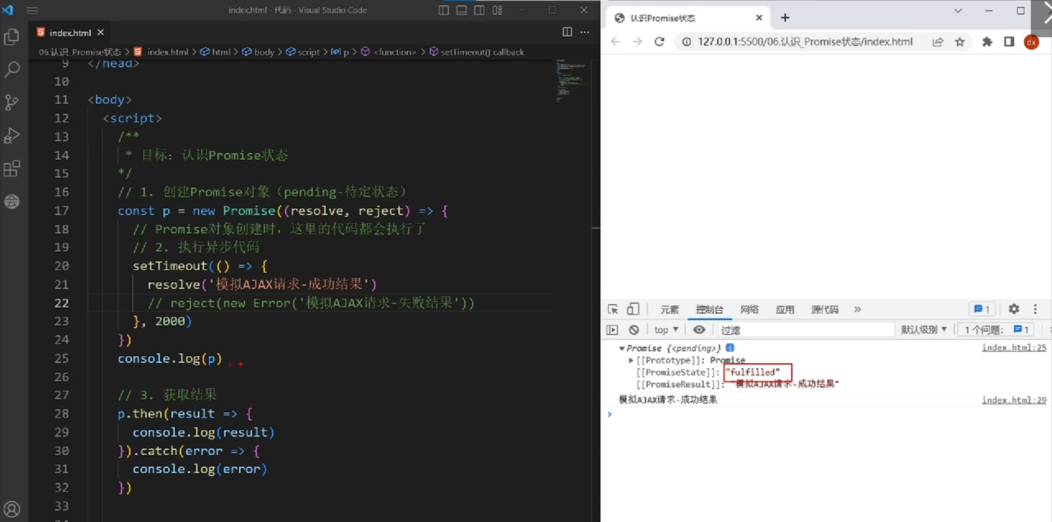The width and height of the screenshot is (1052, 522).
Task: Reload the page in the browser
Action: (x=659, y=41)
